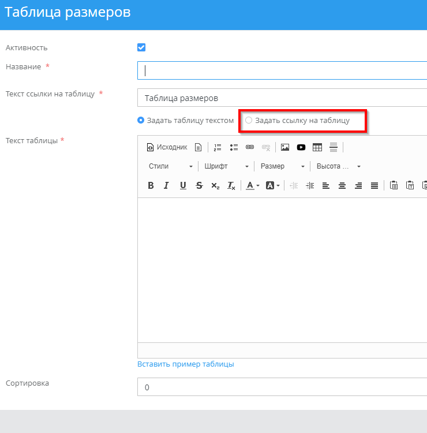Select 'Задать ссылку на таблицу' radio option
427x433 pixels.
[249, 121]
